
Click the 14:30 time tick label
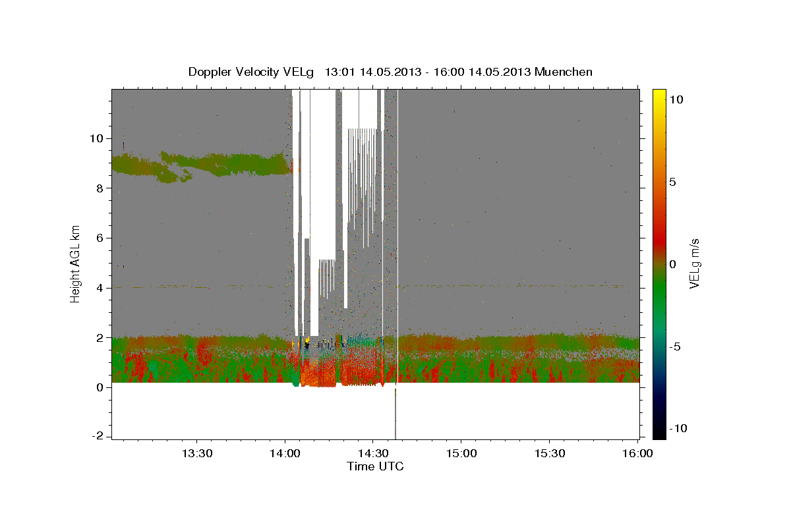373,454
